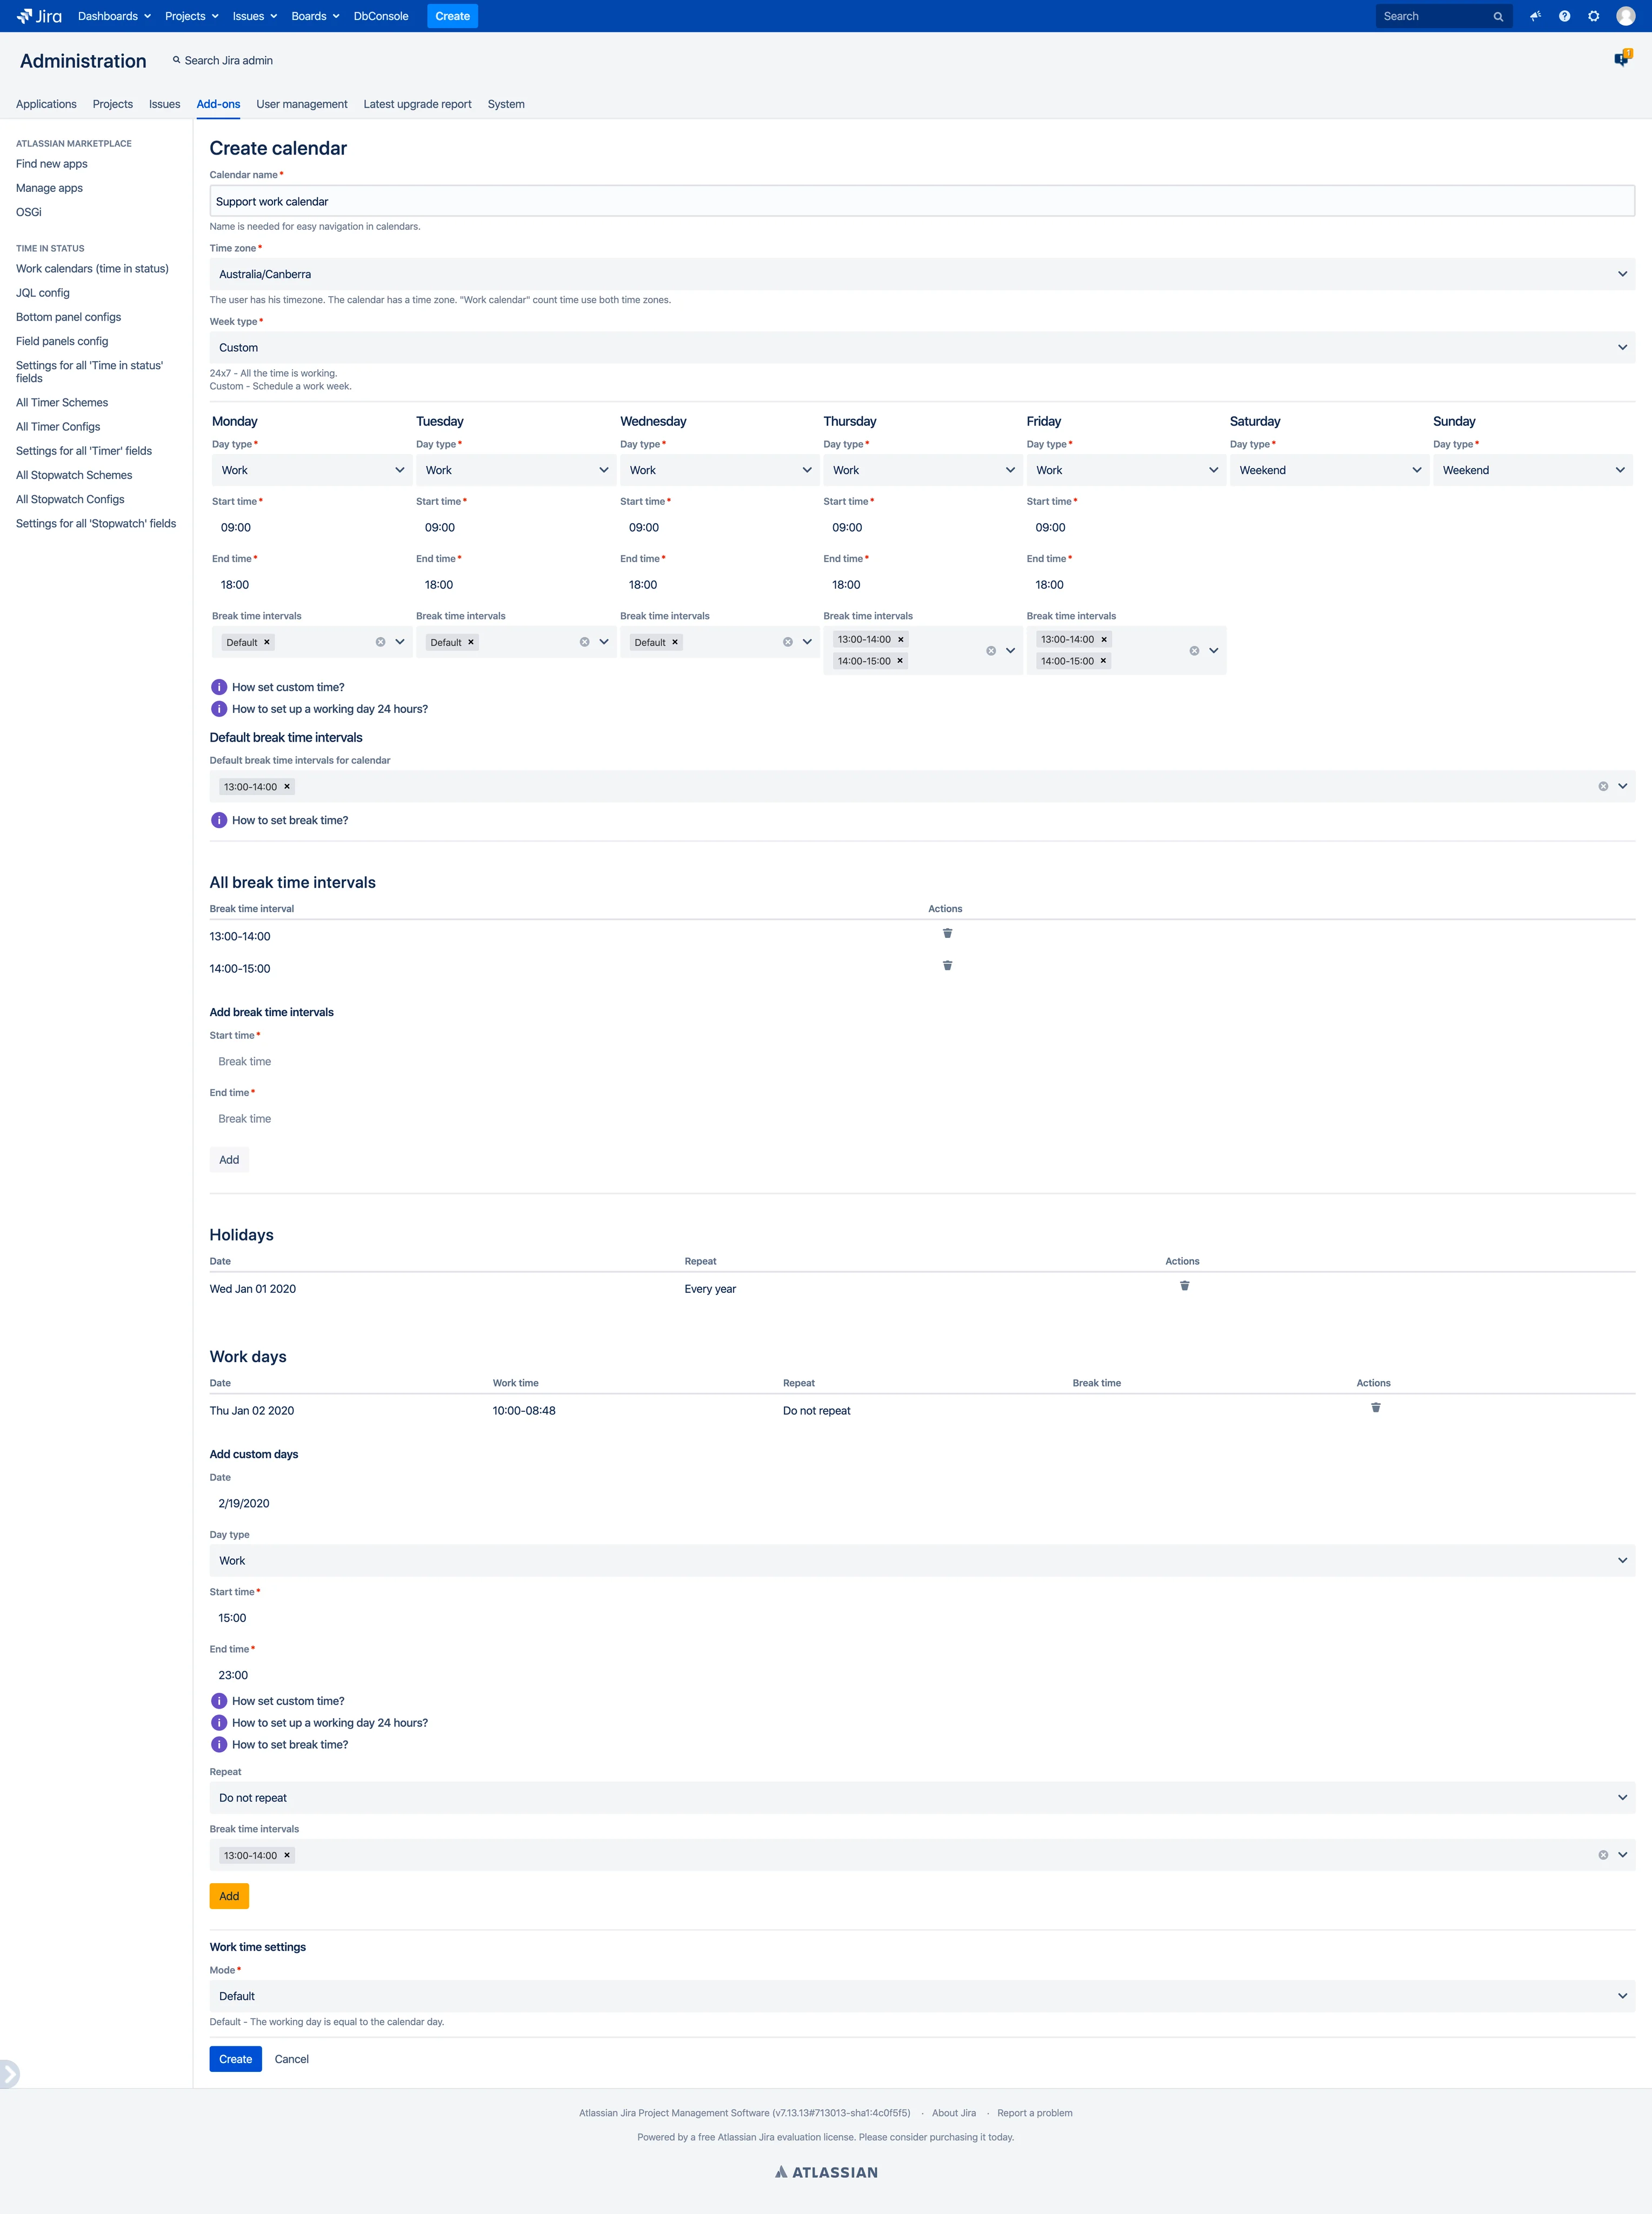
Task: Open the Dashboards menu
Action: [x=114, y=16]
